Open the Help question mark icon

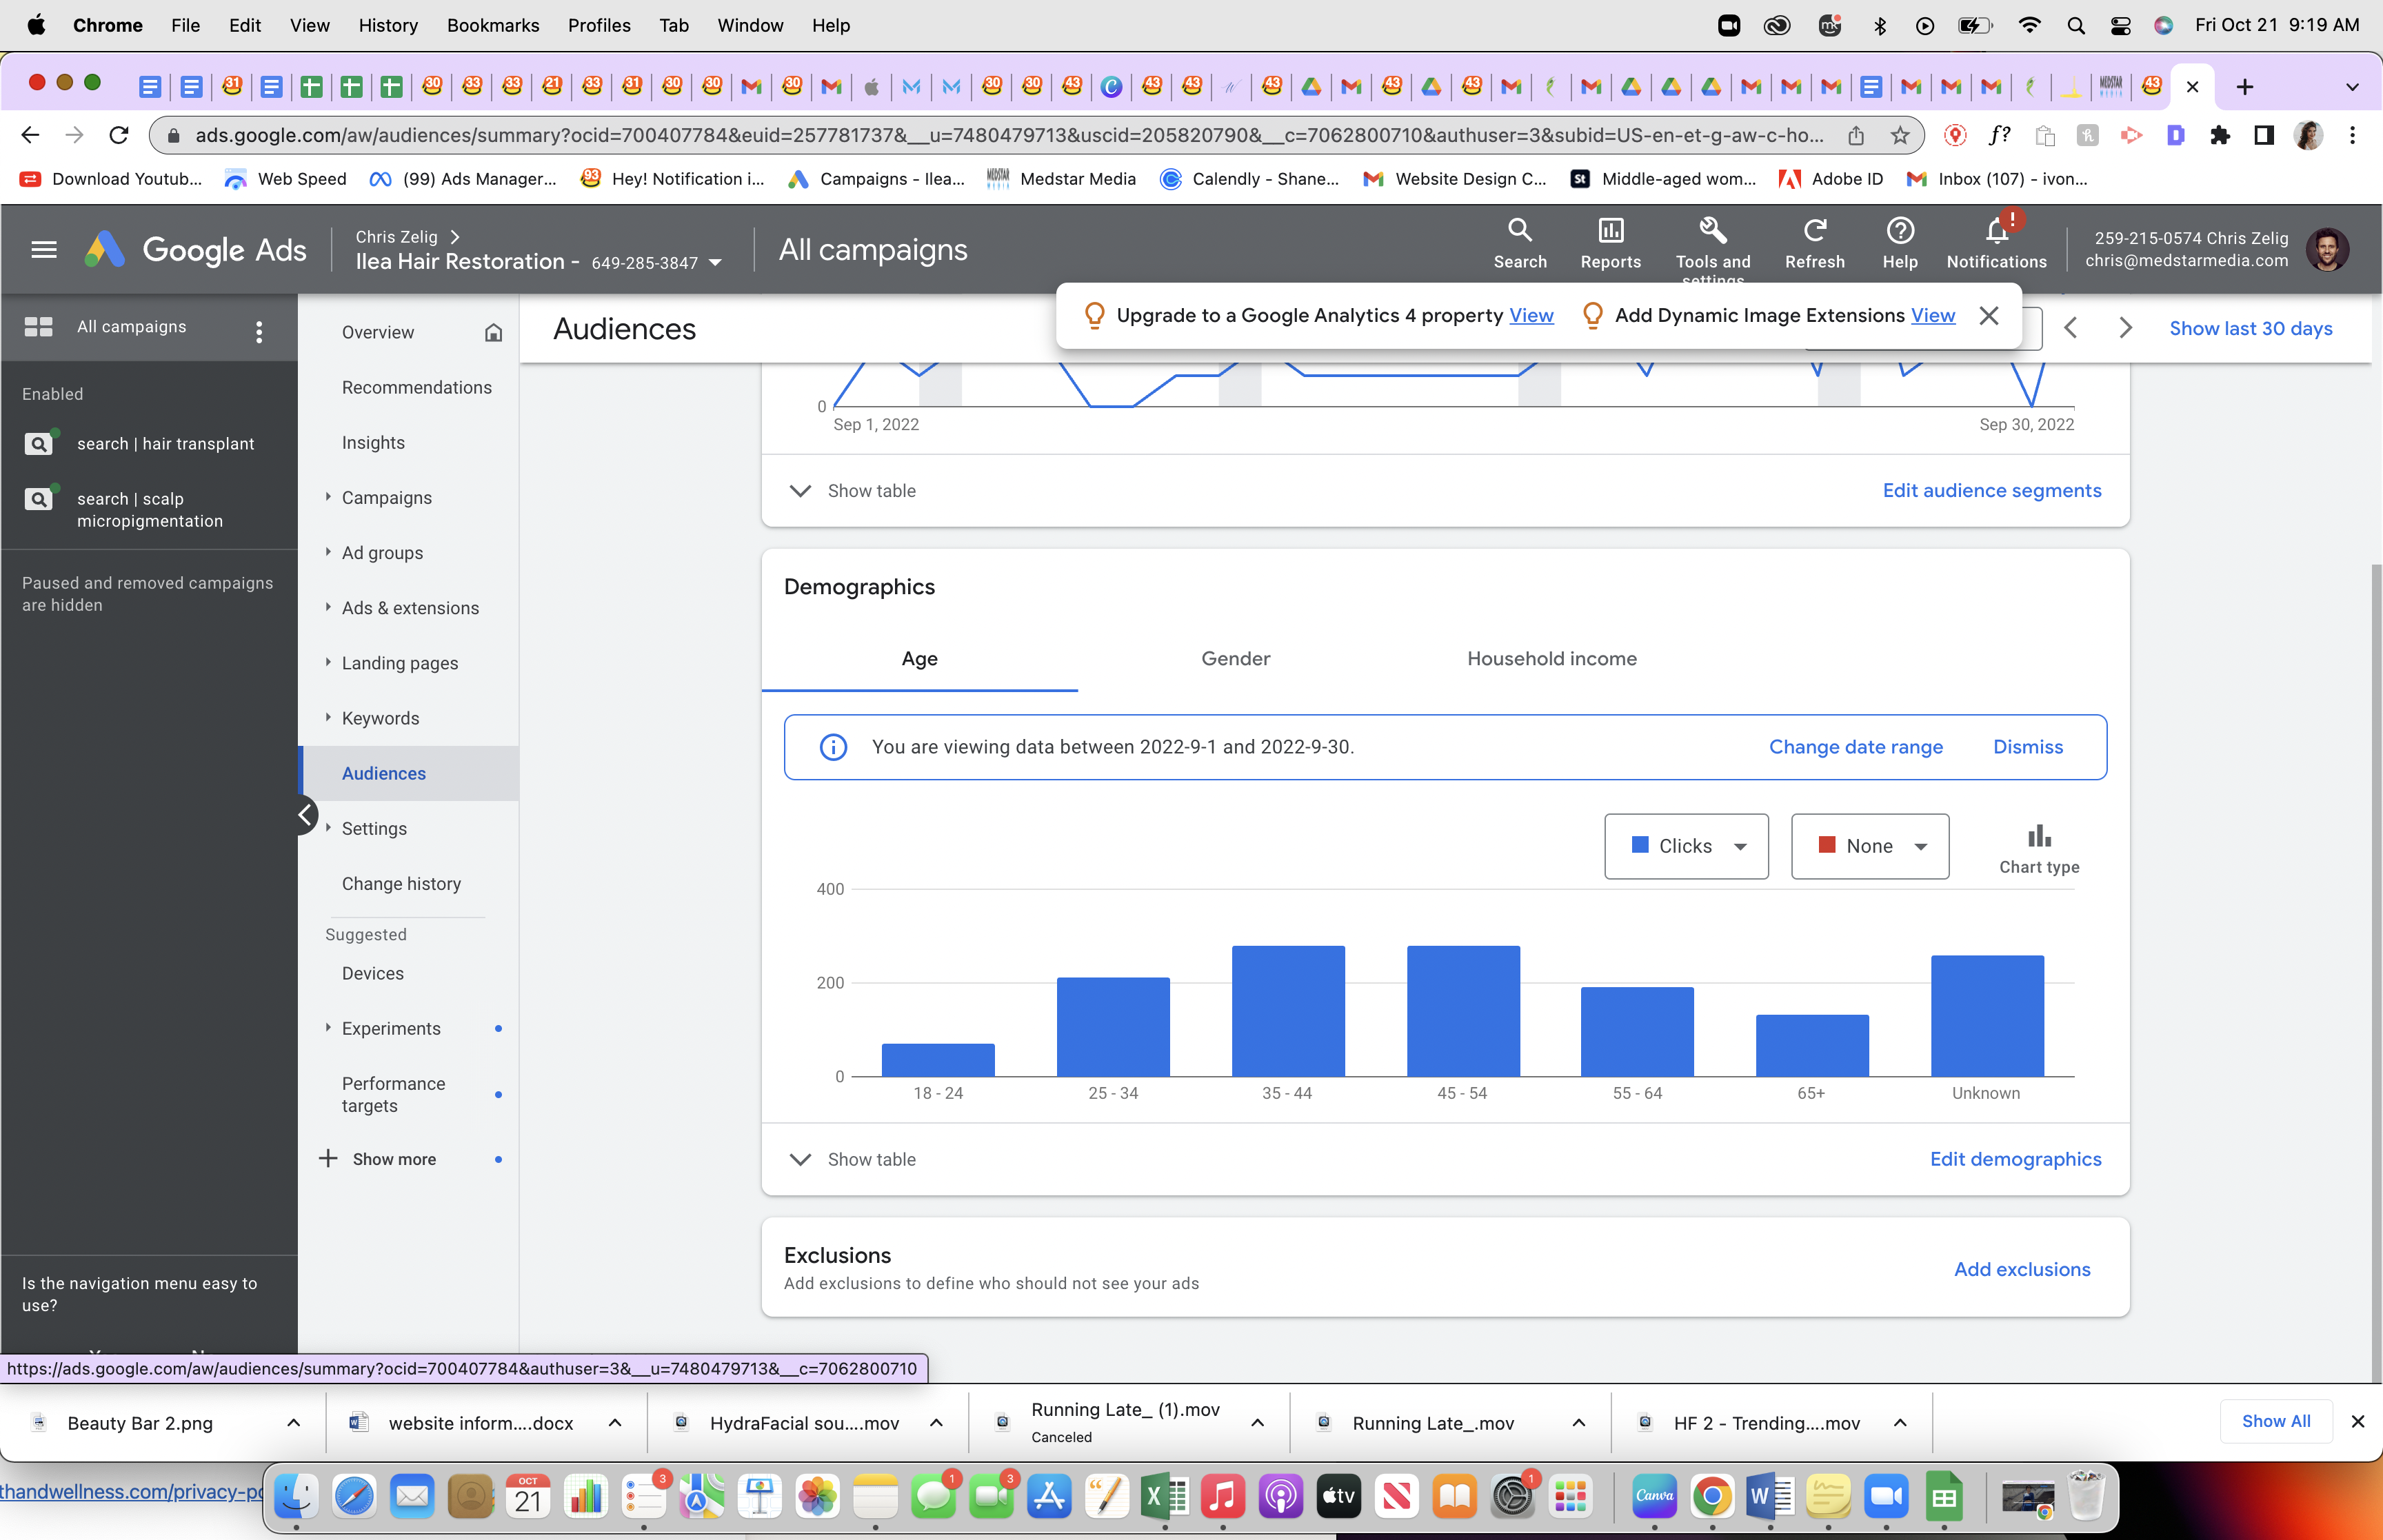(x=1899, y=243)
